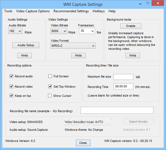Viewport: 166px width, 150px height.
Task: Check the Full Screen checkbox
Action: click(x=50, y=76)
